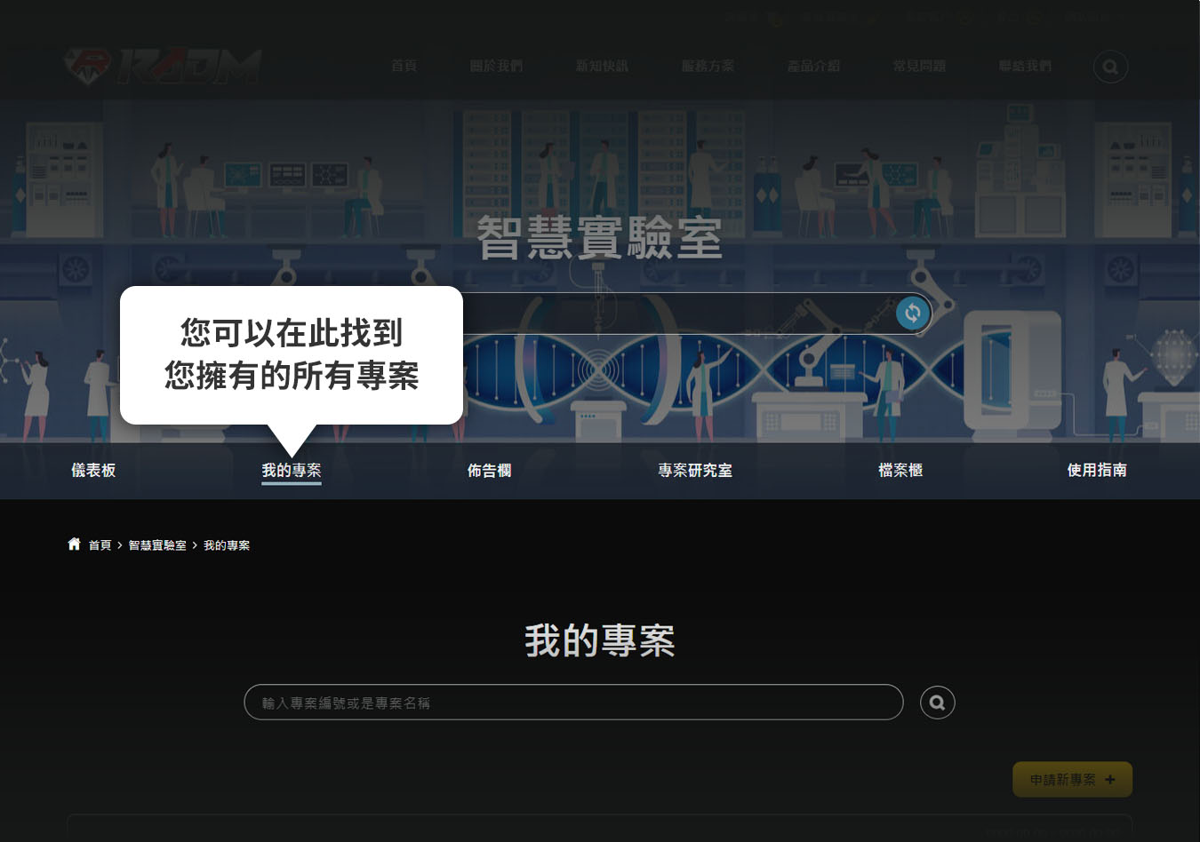
Task: Go to 首頁 in the top navigation
Action: click(x=404, y=66)
